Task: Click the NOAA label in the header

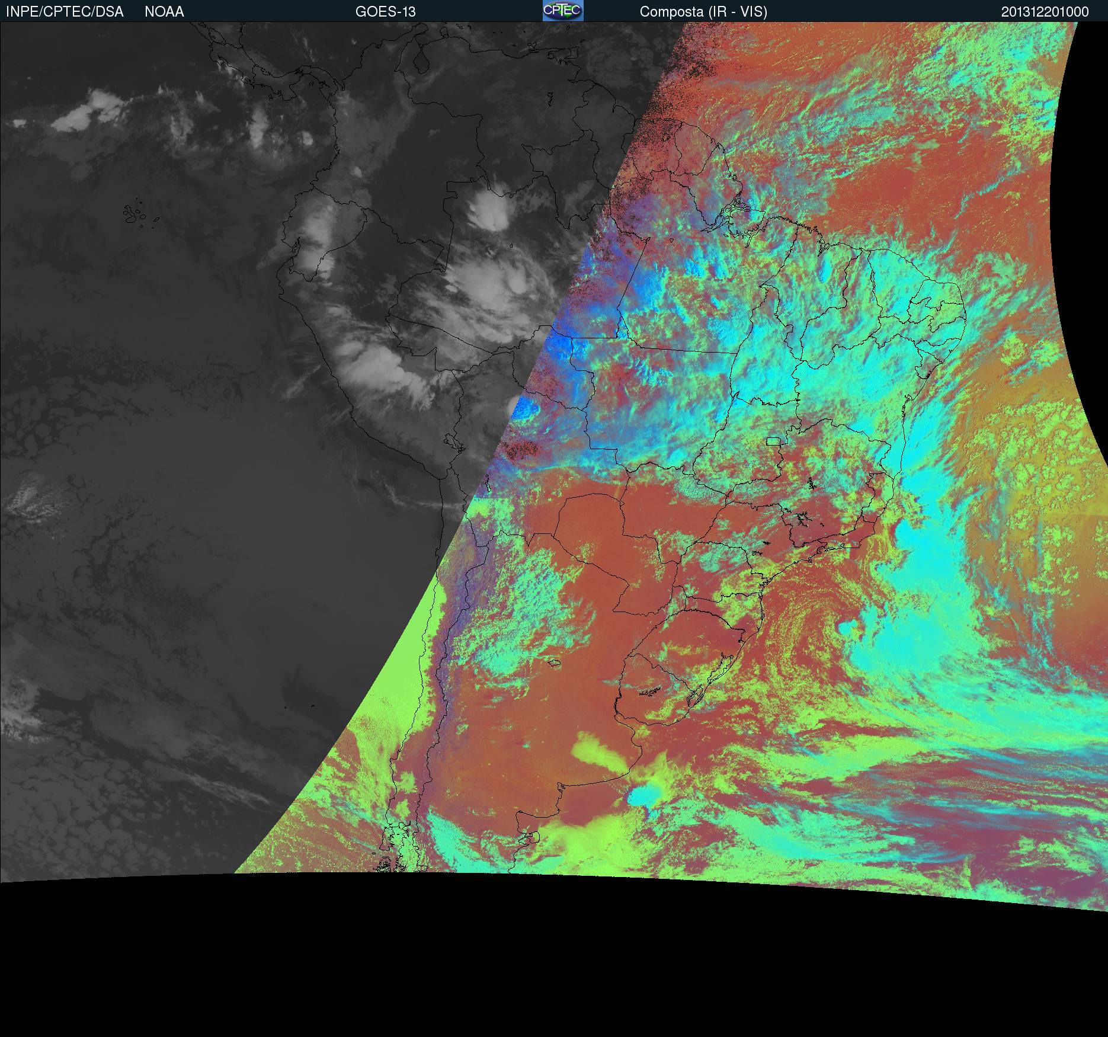Action: point(164,12)
